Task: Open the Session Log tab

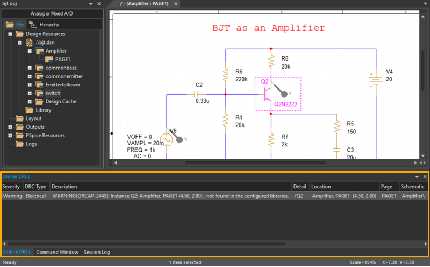Action: pyautogui.click(x=97, y=252)
